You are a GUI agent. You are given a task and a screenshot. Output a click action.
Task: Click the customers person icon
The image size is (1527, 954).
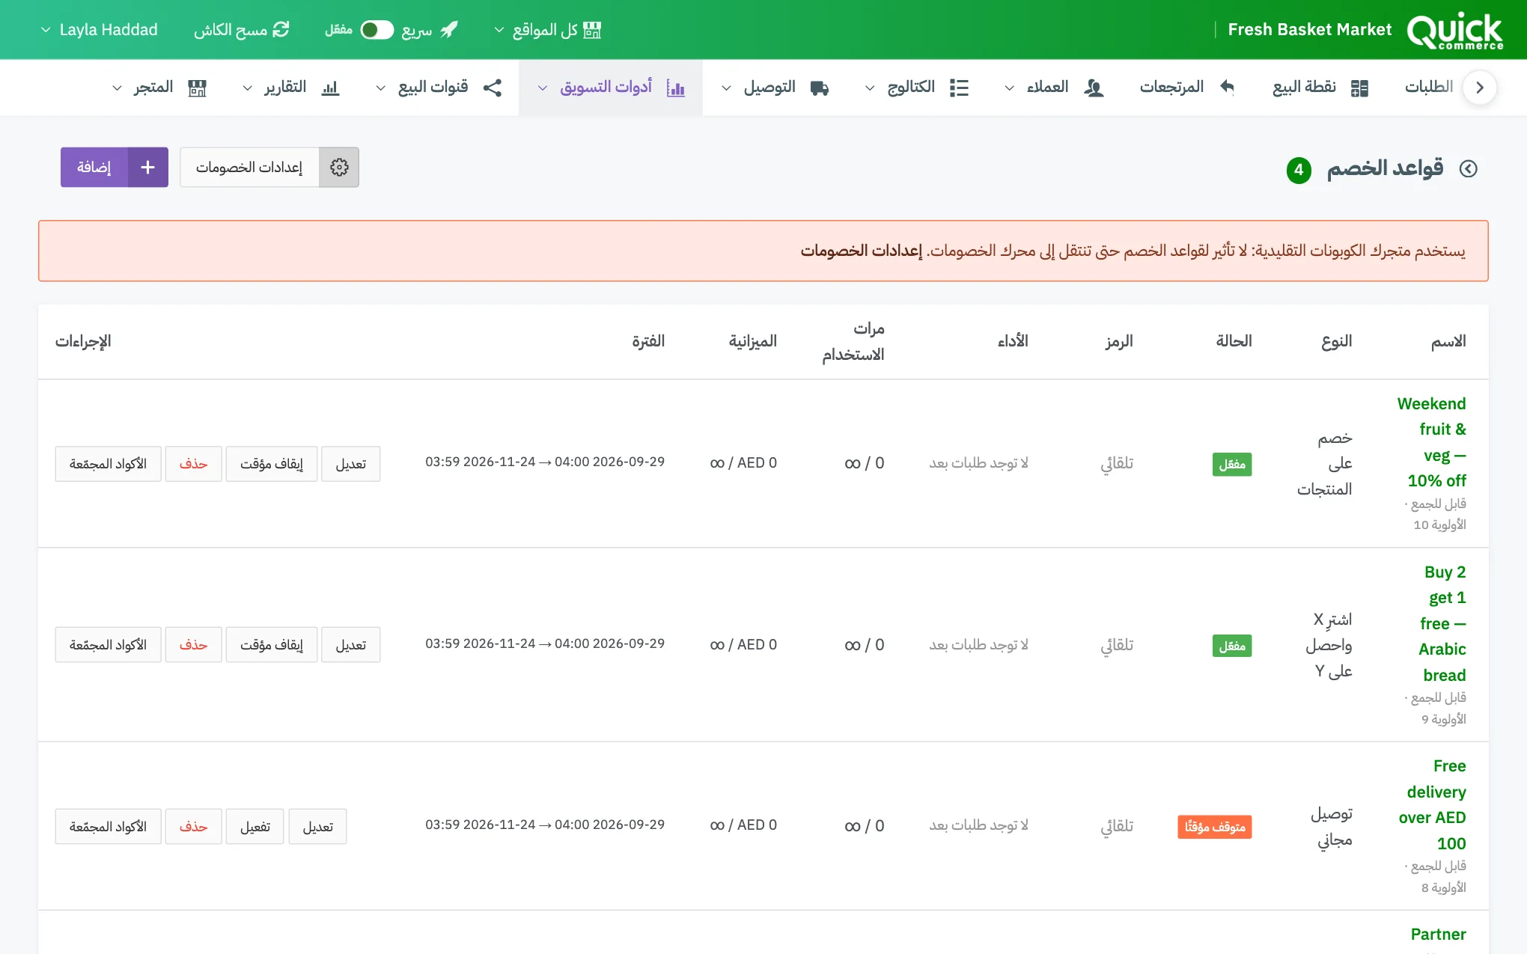(1094, 88)
